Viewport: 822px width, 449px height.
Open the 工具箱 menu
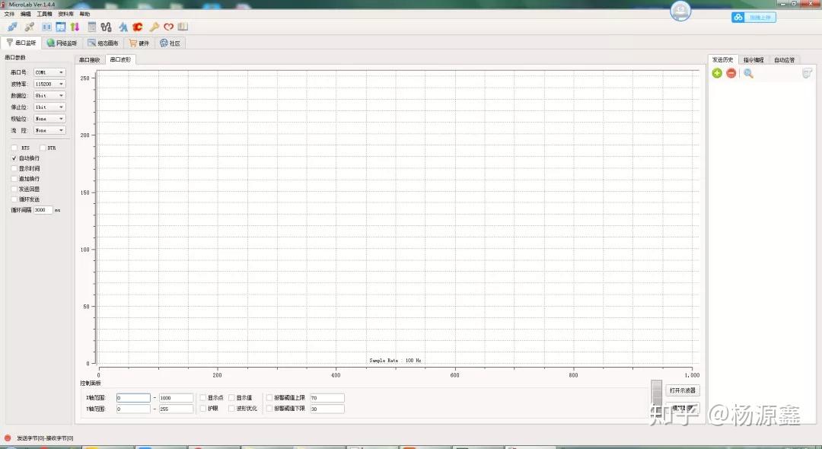pyautogui.click(x=45, y=14)
